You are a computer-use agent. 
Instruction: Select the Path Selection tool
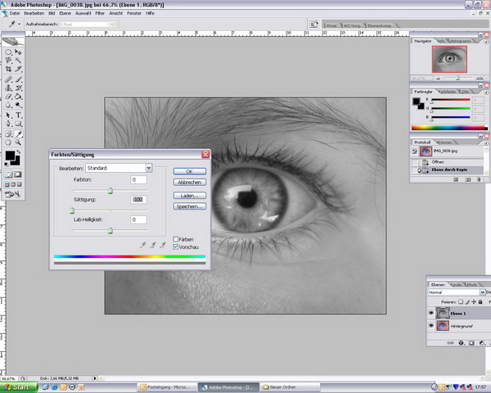(8, 115)
